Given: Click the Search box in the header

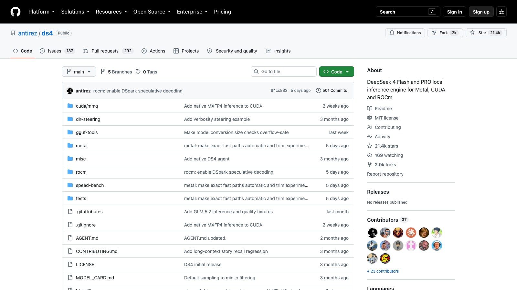Looking at the screenshot, I should (408, 12).
